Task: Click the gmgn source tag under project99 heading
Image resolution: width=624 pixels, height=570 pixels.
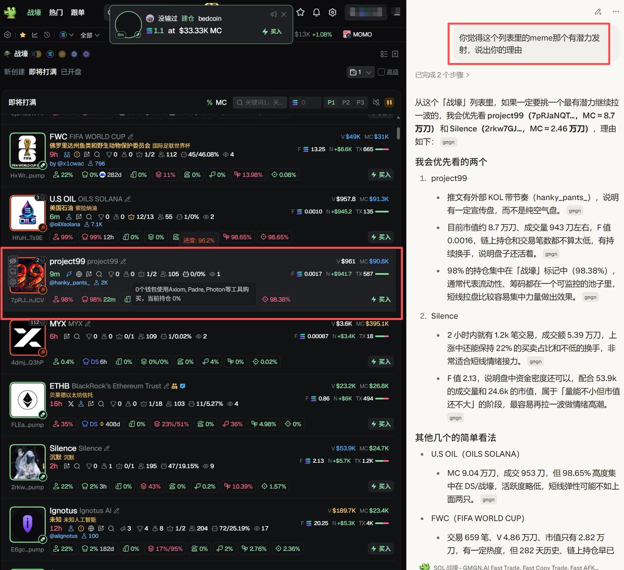Action: tap(575, 211)
